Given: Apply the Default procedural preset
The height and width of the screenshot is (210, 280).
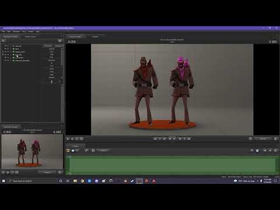Looking at the screenshot, I should tap(51, 49).
